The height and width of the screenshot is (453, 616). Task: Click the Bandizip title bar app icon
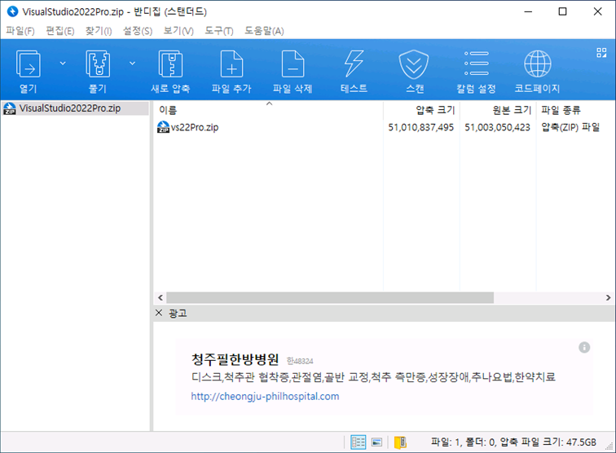pyautogui.click(x=13, y=11)
